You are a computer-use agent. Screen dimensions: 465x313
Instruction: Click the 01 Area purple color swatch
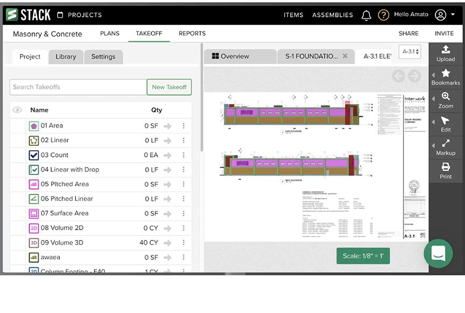pyautogui.click(x=34, y=126)
